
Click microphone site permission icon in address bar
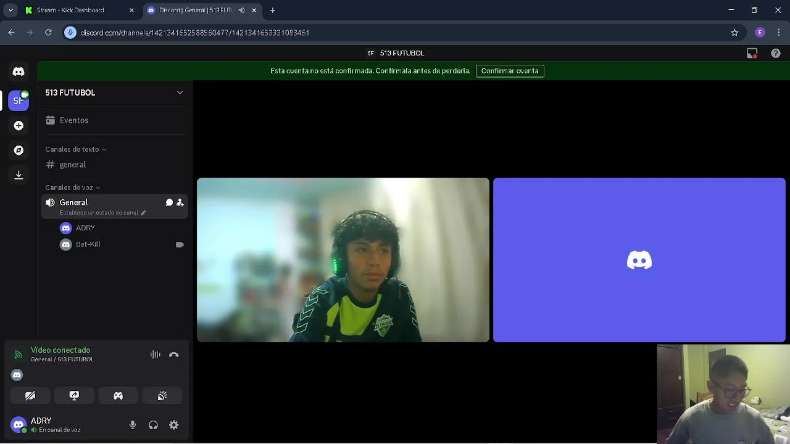pos(71,33)
